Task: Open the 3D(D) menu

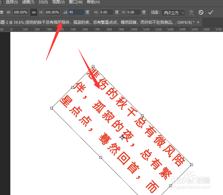Action: pos(43,2)
